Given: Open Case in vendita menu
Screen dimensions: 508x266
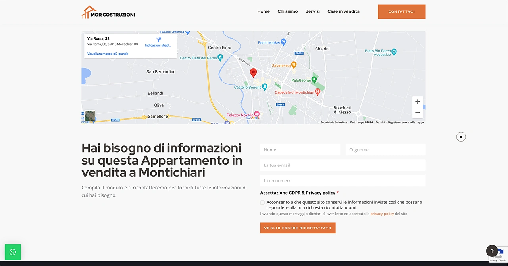Looking at the screenshot, I should click(x=343, y=11).
